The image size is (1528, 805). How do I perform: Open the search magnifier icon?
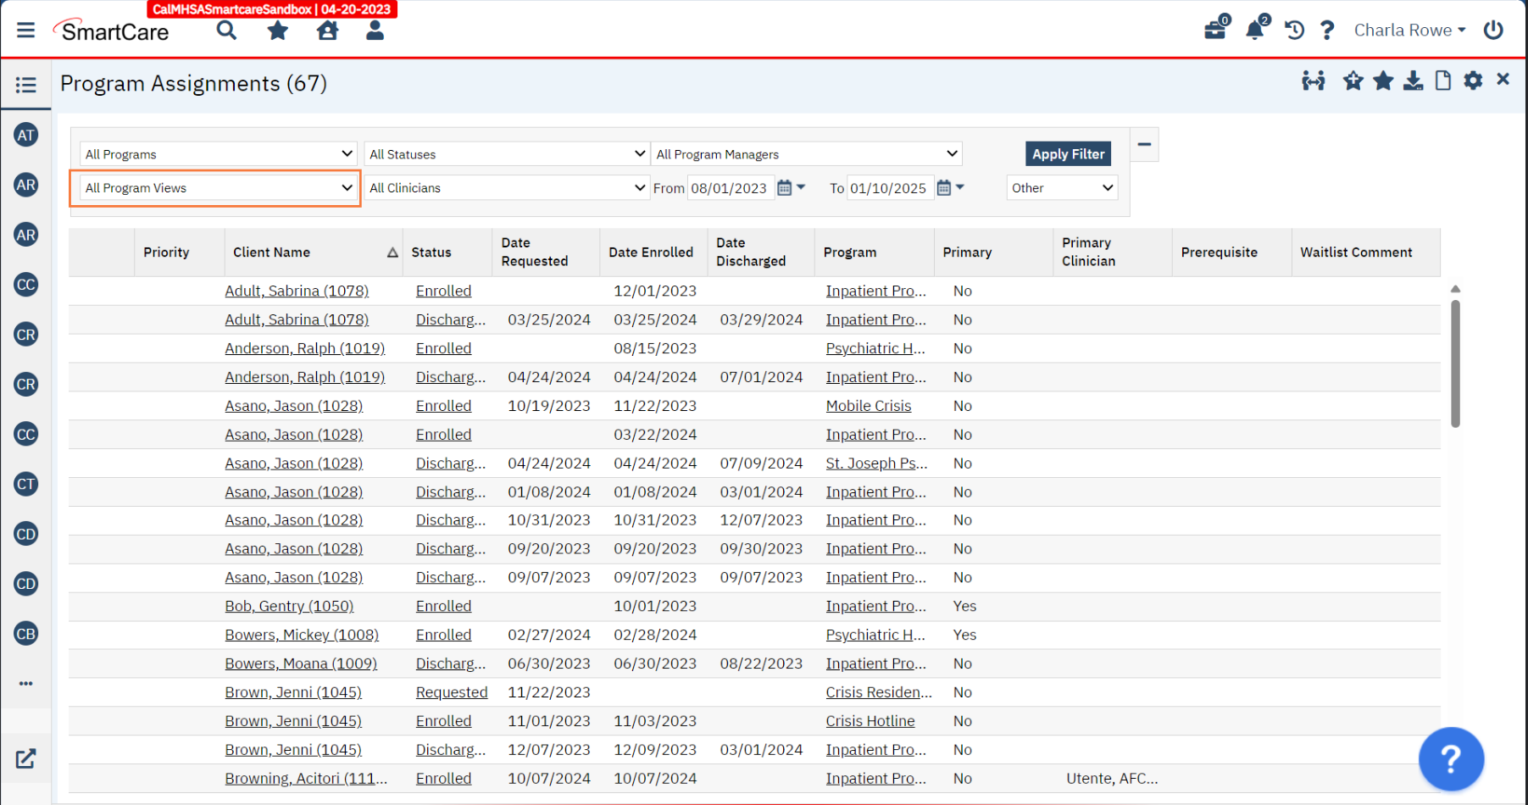[x=226, y=31]
